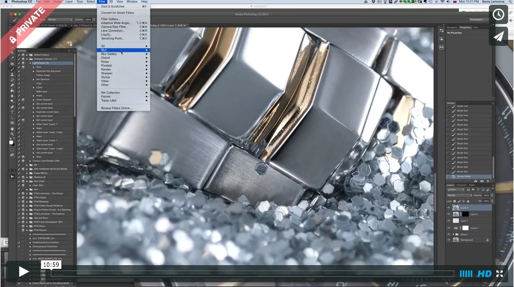The width and height of the screenshot is (514, 287).
Task: Select the Hand tool
Action: click(x=12, y=129)
